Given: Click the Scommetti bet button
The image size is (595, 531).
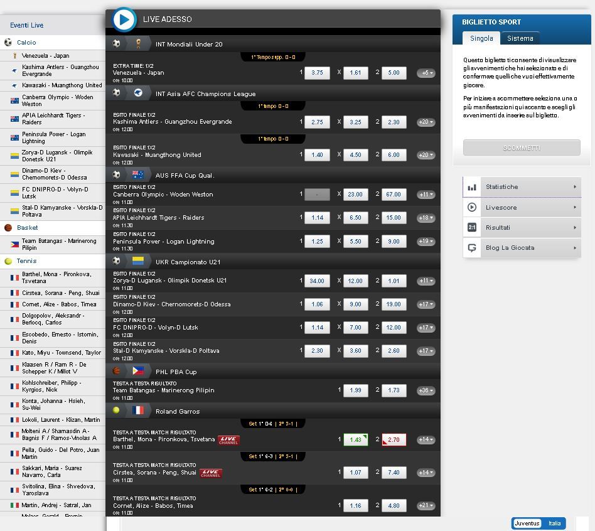Looking at the screenshot, I should 522,147.
